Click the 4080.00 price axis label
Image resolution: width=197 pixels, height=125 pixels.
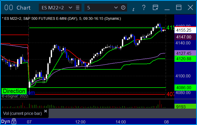(x=183, y=93)
